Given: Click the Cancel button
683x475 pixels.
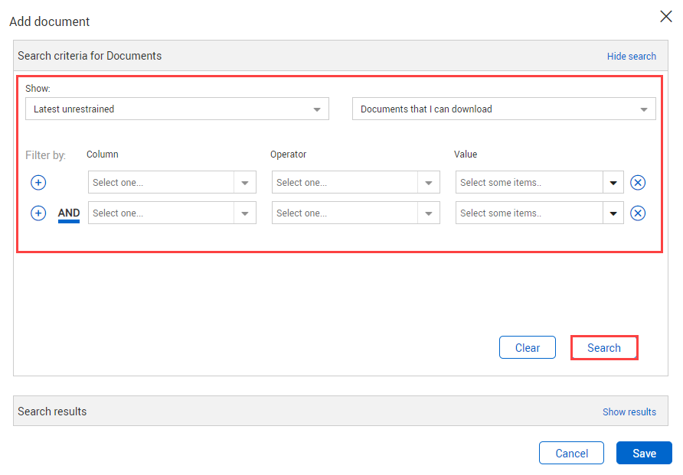Looking at the screenshot, I should (x=571, y=454).
